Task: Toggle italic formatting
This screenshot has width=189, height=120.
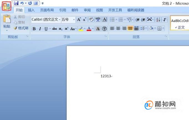Action: [40, 29]
